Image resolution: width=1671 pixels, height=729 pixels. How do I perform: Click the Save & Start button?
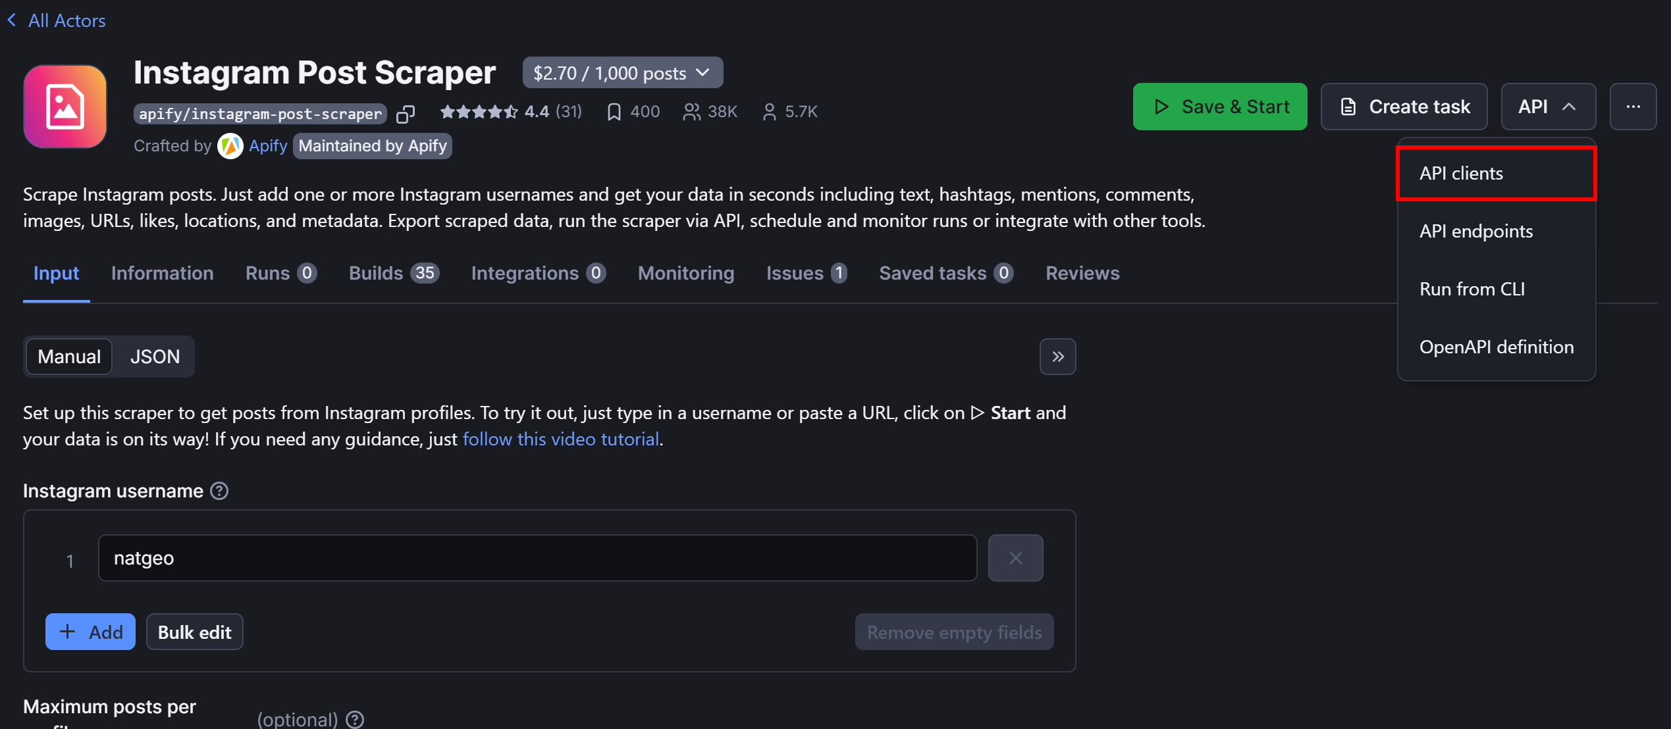1219,106
